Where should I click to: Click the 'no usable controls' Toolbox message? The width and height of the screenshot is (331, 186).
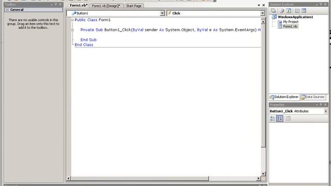pos(33,24)
